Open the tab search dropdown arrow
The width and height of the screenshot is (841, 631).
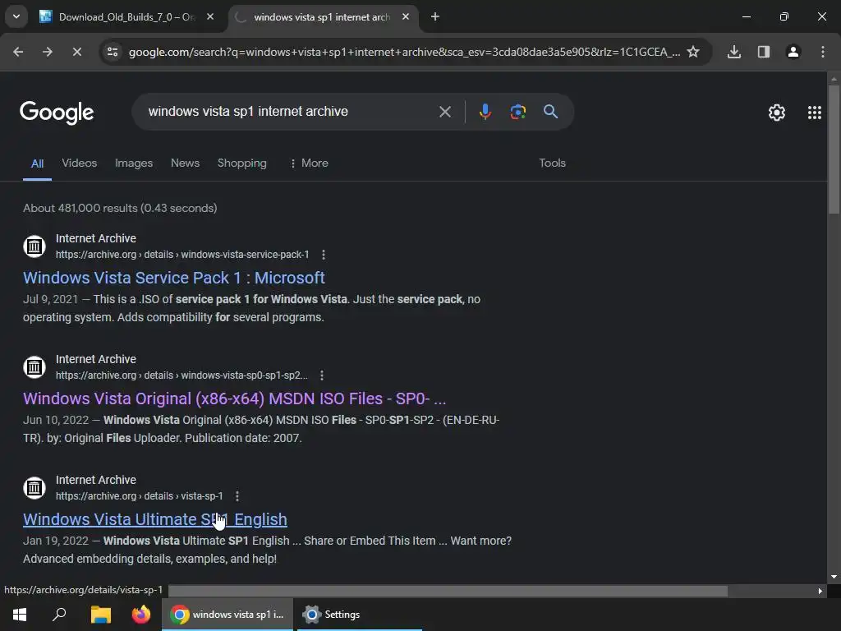(x=16, y=16)
